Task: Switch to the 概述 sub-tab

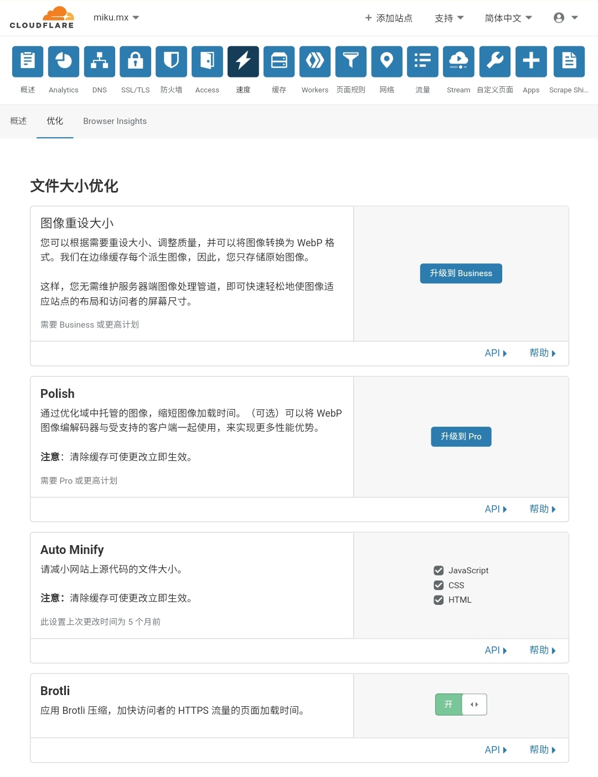Action: (x=18, y=121)
